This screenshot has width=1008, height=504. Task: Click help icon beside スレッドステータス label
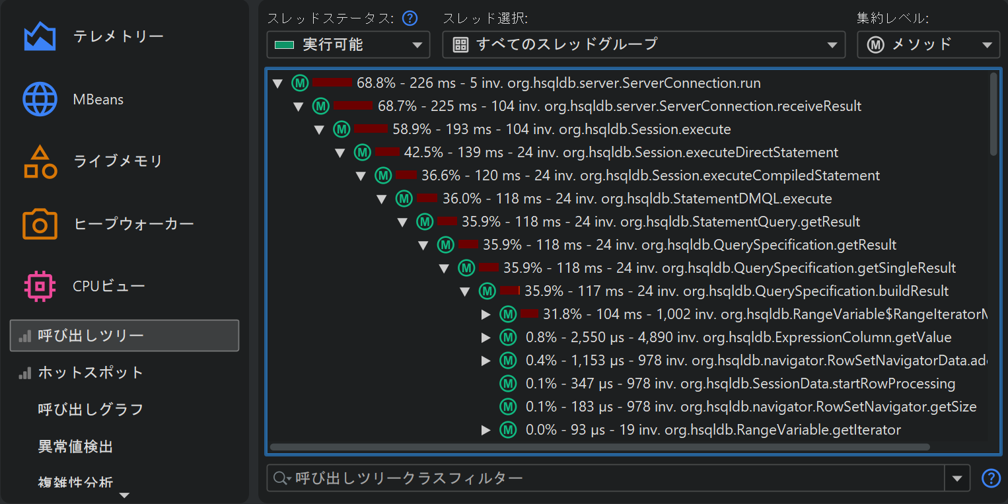click(410, 18)
